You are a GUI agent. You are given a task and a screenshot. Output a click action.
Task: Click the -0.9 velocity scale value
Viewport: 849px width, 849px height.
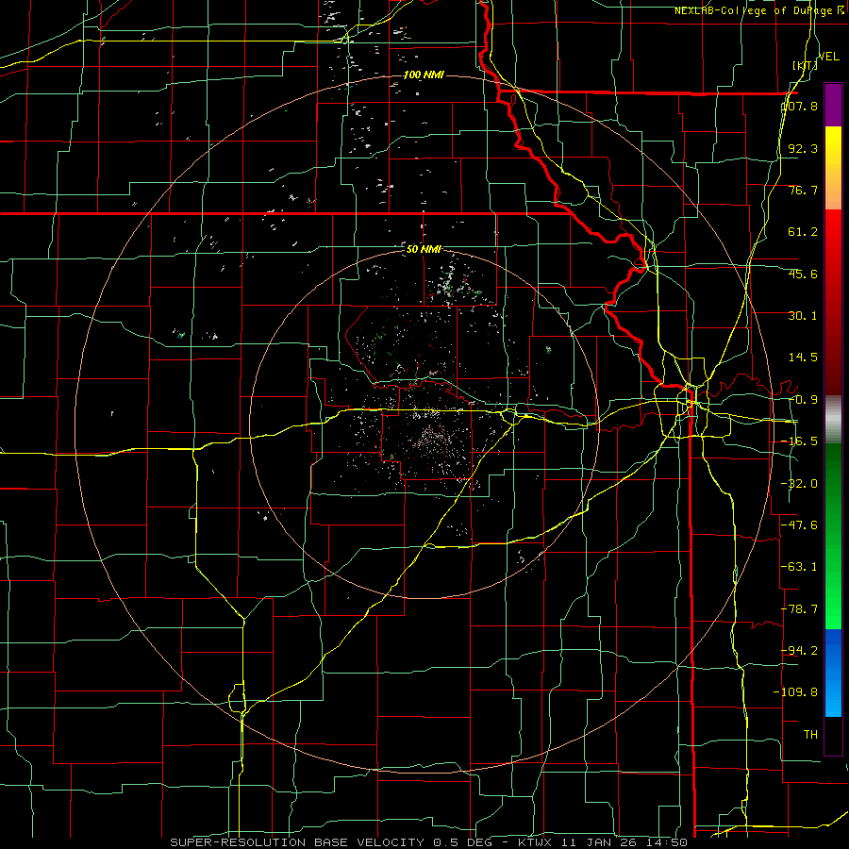803,400
